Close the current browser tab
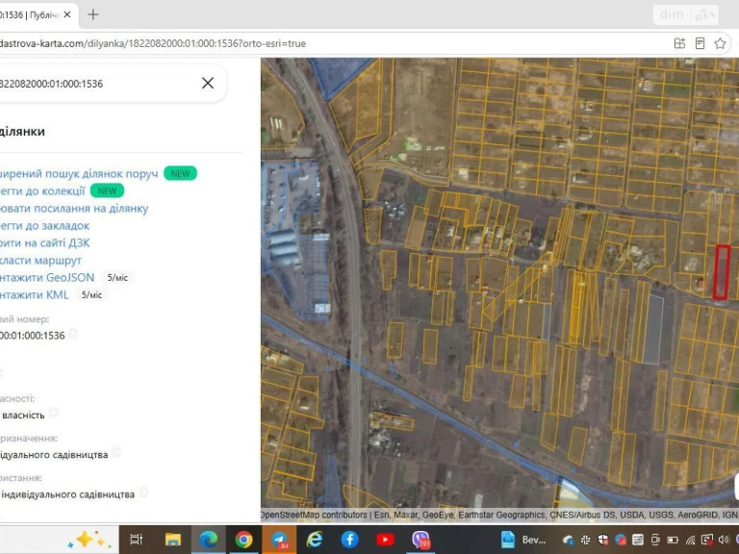Viewport: 739px width, 554px height. tap(67, 14)
